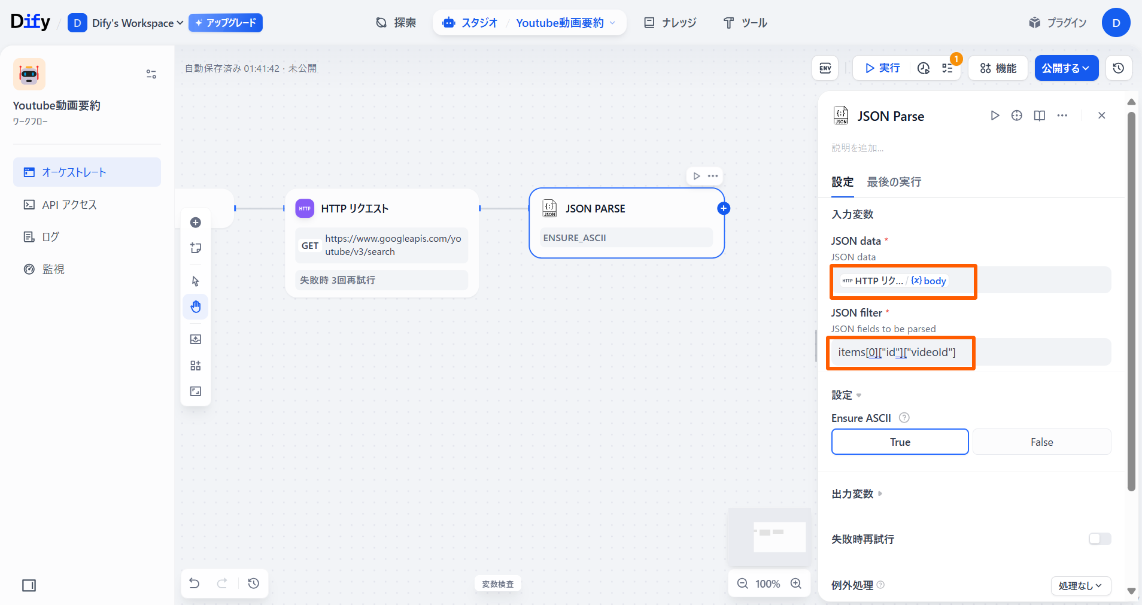This screenshot has height=605, width=1142.
Task: Click the JSON filter input field
Action: tap(970, 352)
